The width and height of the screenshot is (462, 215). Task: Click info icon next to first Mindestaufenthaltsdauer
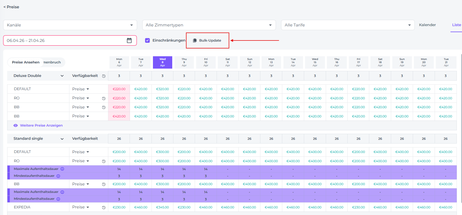coord(58,176)
